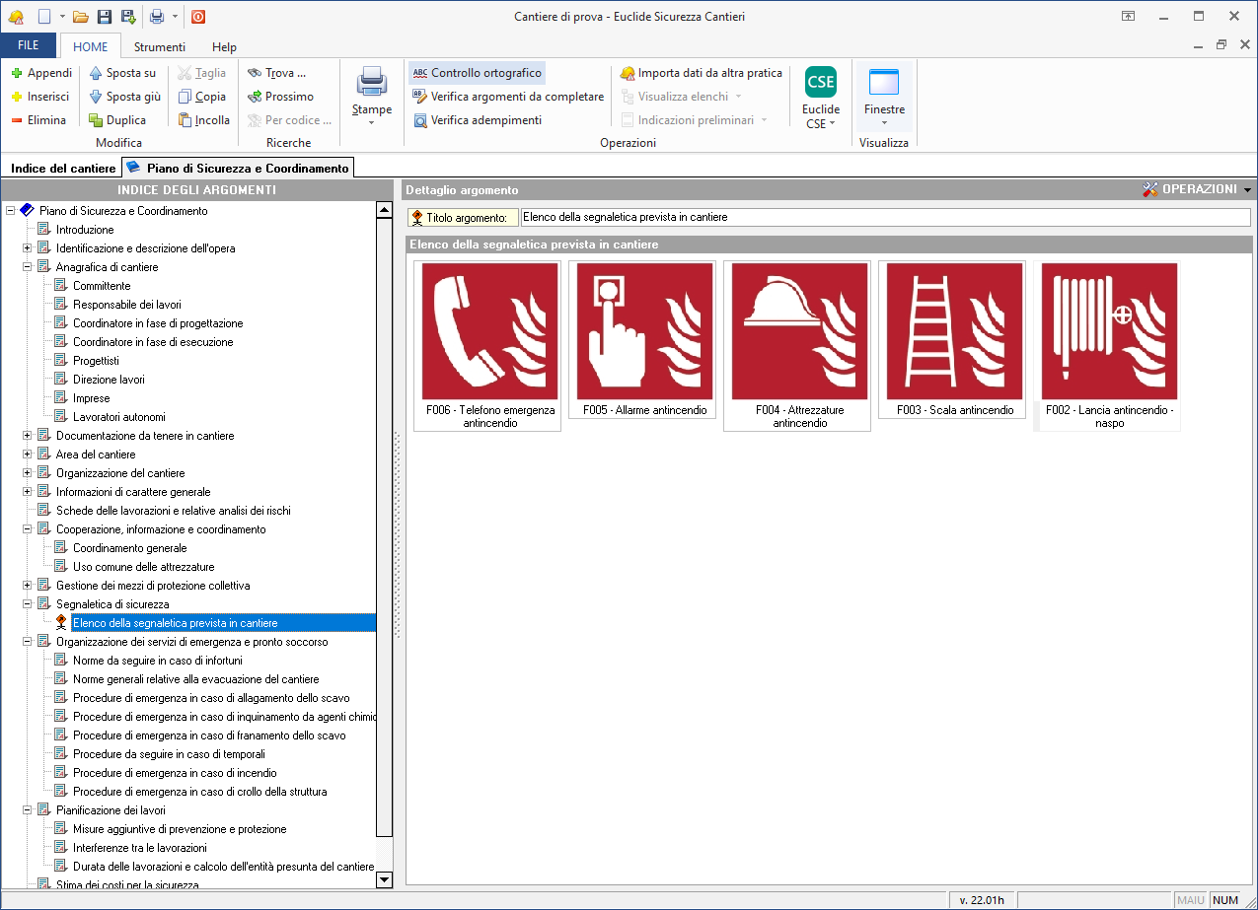This screenshot has width=1258, height=910.
Task: Expand Documentazione da tenere in cantiere
Action: click(x=28, y=436)
